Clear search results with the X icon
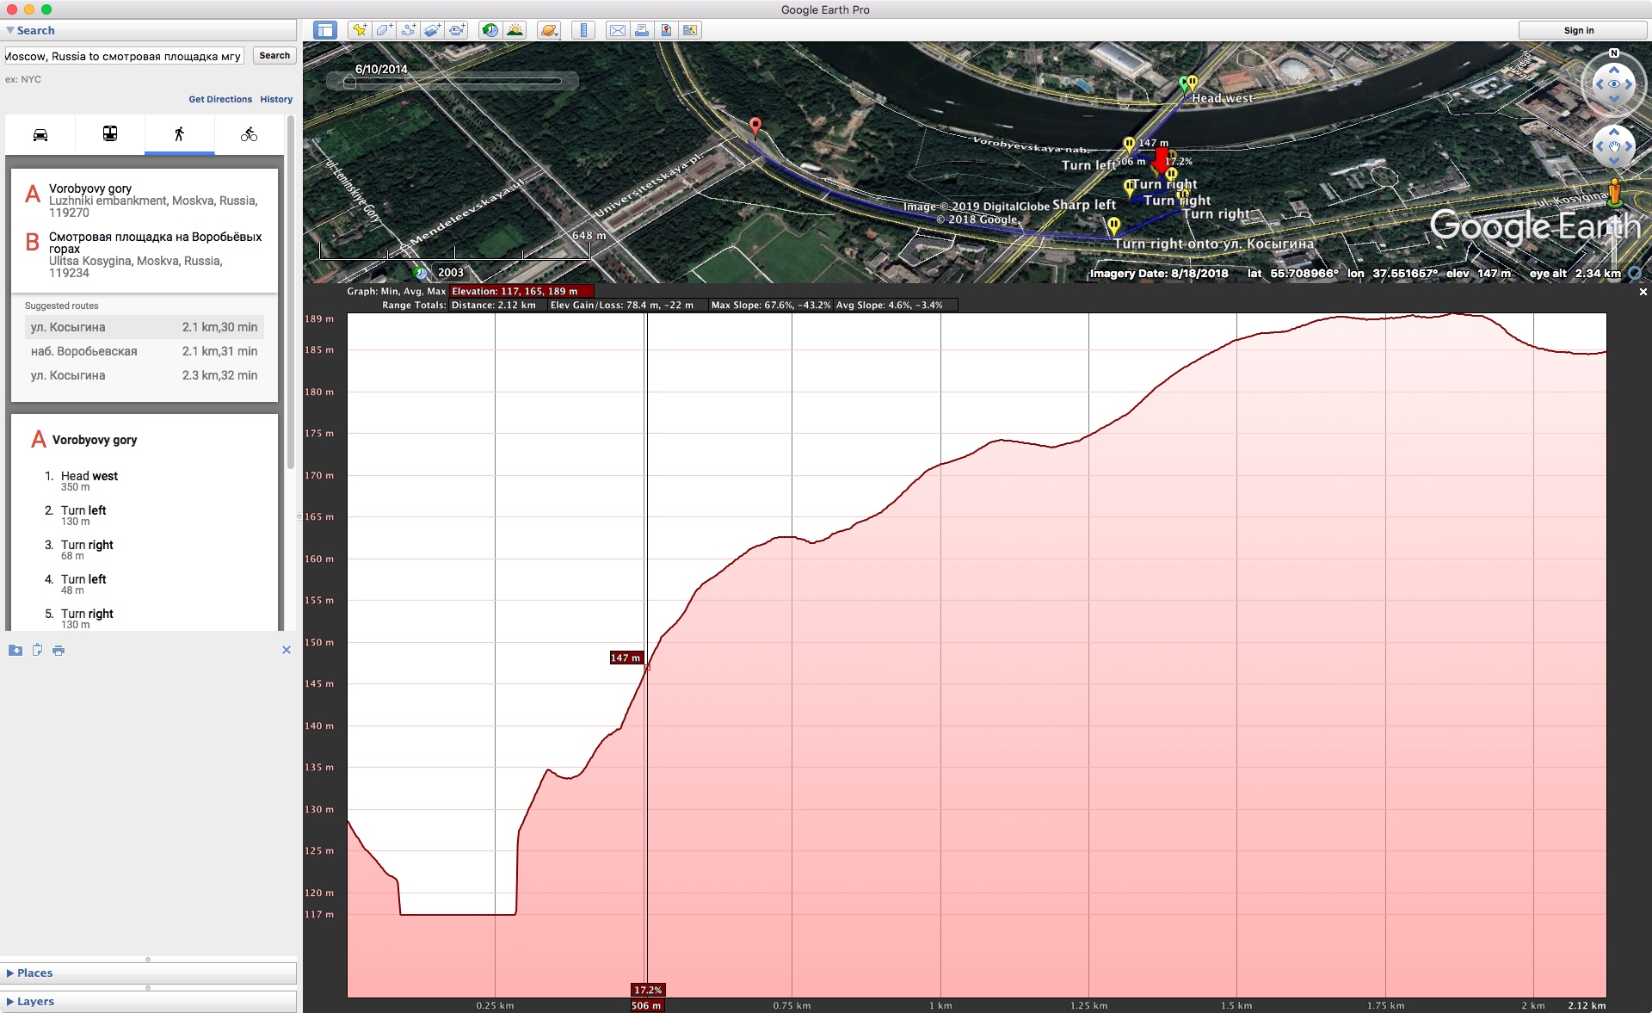1652x1013 pixels. (x=287, y=650)
